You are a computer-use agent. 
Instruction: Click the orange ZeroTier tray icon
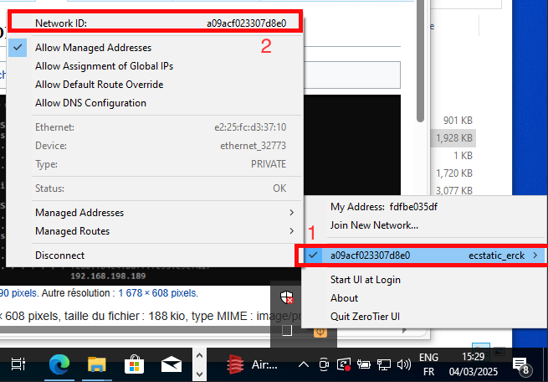(320, 331)
